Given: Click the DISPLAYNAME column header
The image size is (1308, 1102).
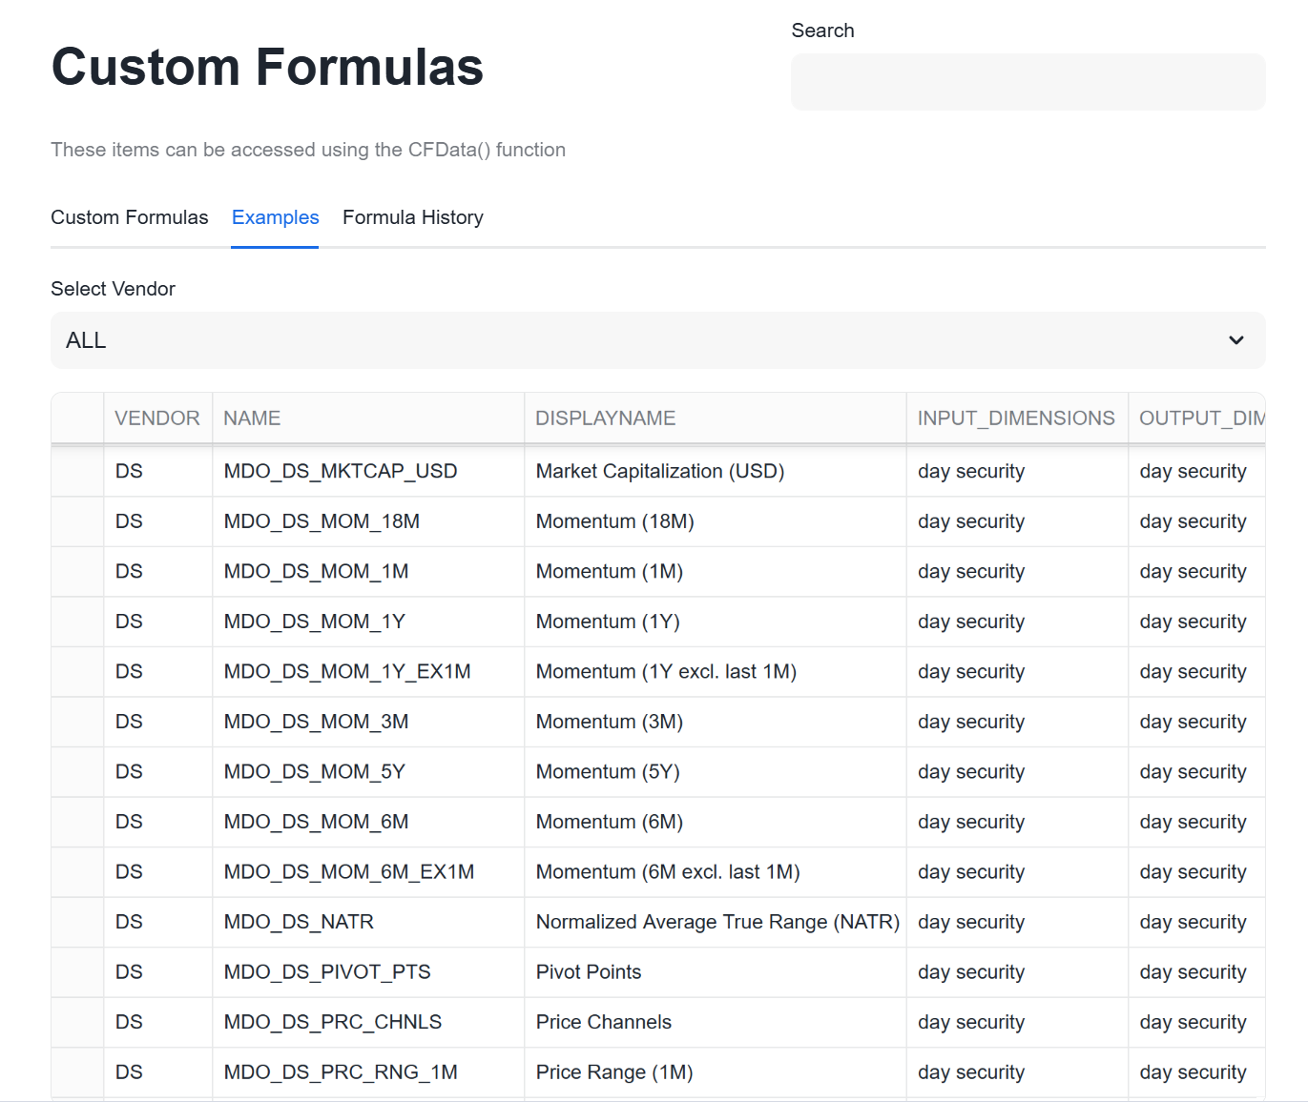Looking at the screenshot, I should point(605,418).
